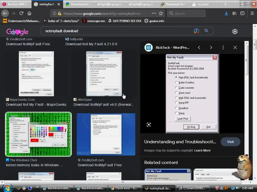The image size is (257, 192).
Task: Click the page horizontal scrollbar
Action: [123, 182]
